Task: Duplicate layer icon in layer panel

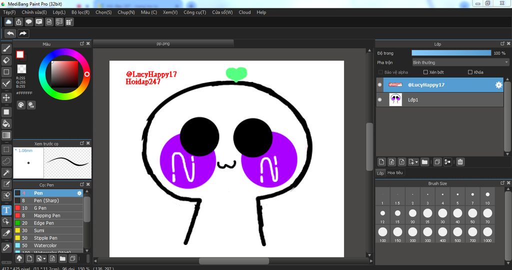Action: click(x=437, y=161)
